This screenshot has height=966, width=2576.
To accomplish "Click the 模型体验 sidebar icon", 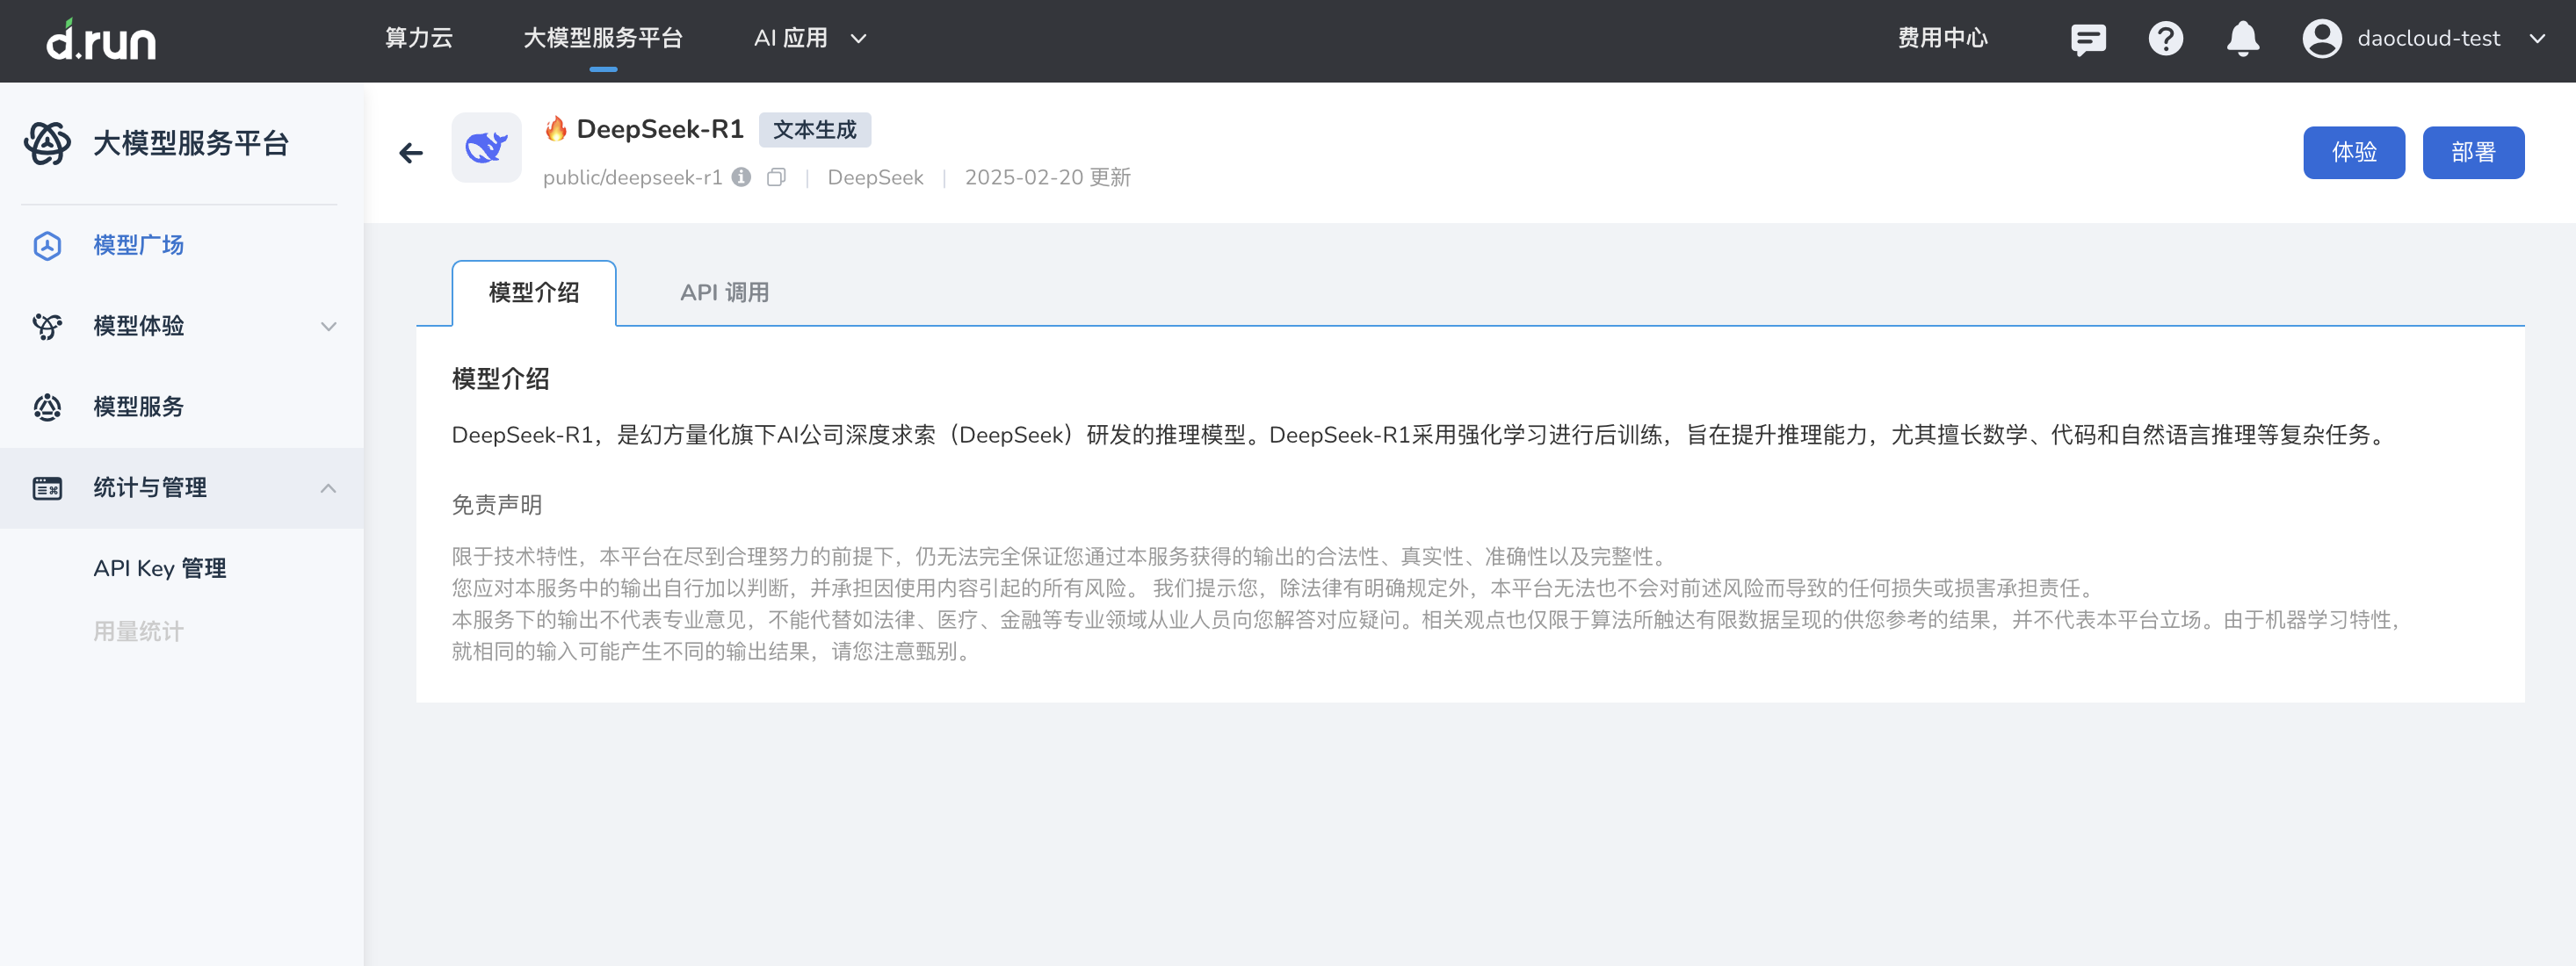I will point(47,326).
